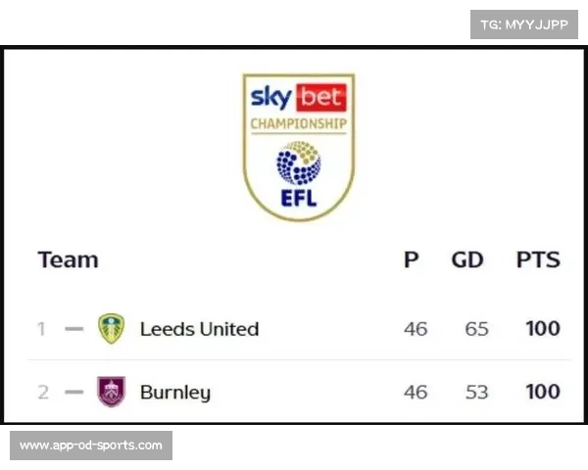Screen dimensions: 588x470
Task: Select the Leeds United team name
Action: click(200, 329)
